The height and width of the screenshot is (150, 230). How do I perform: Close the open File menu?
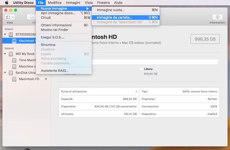tap(41, 3)
